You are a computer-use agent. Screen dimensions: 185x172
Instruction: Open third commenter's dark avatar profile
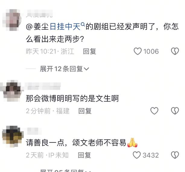coord(13,136)
